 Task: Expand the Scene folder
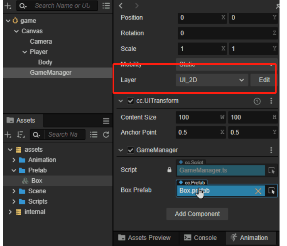point(14,191)
